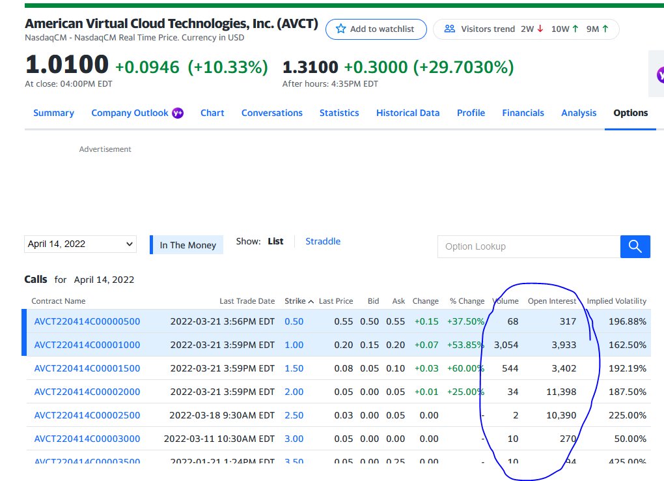The width and height of the screenshot is (664, 481).
Task: Click the 10W visitors trend indicator
Action: pos(564,29)
